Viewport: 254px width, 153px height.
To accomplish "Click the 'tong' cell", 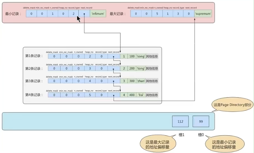I will tap(141, 68).
